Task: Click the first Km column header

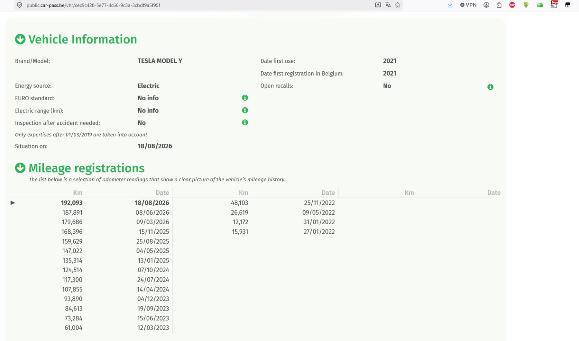Action: (x=78, y=193)
